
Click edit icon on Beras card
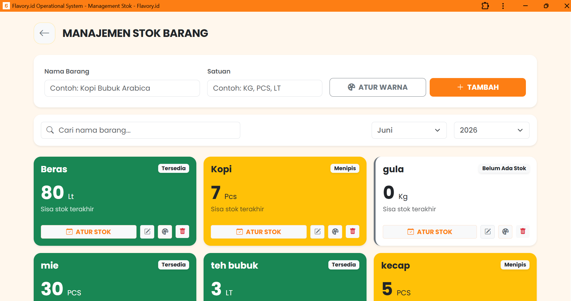click(x=147, y=232)
